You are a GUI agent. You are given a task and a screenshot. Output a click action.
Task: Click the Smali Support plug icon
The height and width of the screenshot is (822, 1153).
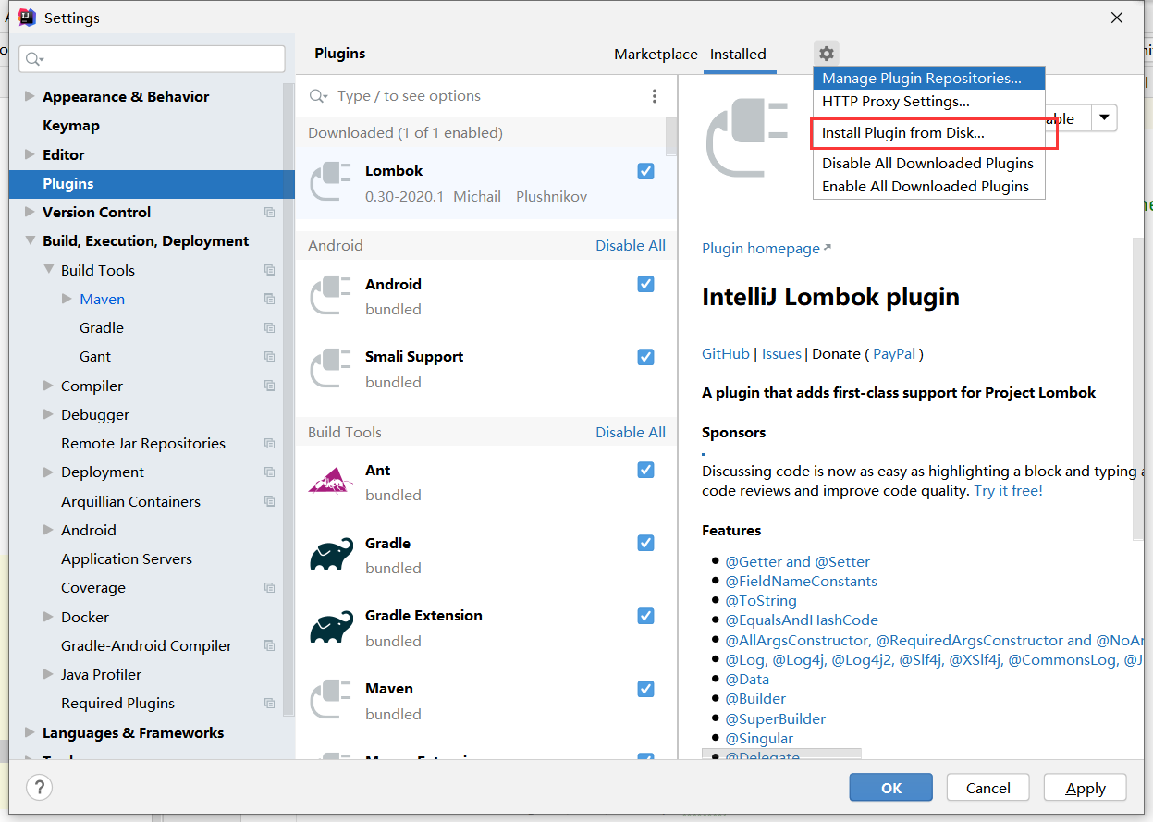point(330,368)
